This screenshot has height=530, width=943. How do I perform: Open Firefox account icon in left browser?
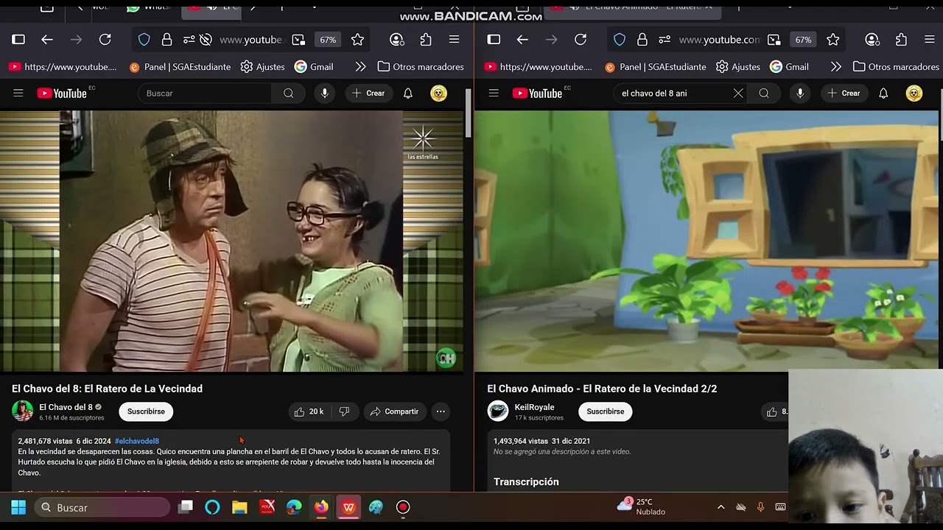coord(397,40)
